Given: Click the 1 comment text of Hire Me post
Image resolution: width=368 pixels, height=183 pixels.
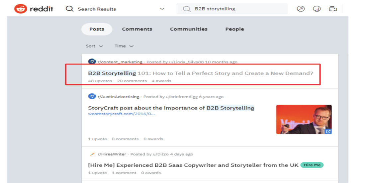Looking at the screenshot, I should point(124,173).
